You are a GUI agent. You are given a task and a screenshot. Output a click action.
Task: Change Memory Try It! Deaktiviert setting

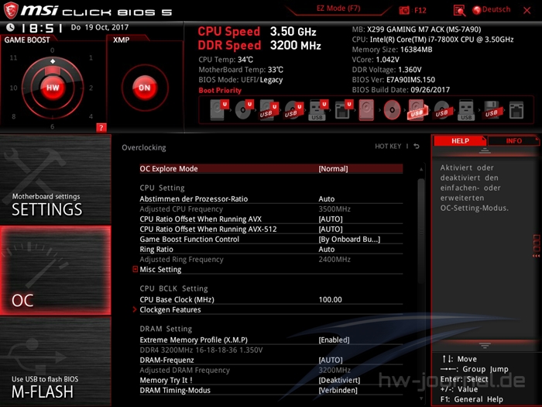339,380
